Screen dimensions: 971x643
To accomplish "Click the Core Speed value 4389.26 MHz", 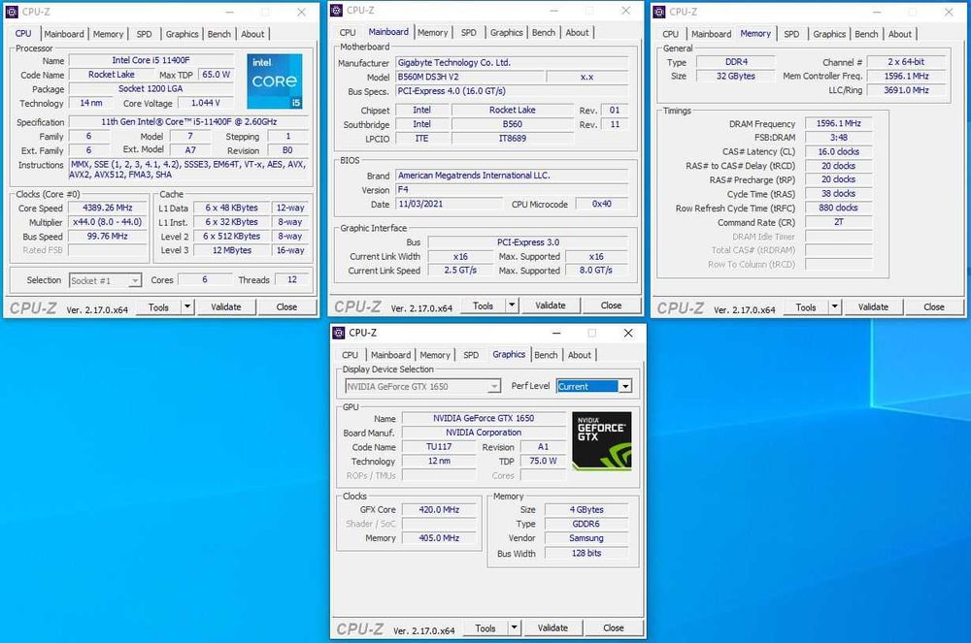I will tap(108, 208).
